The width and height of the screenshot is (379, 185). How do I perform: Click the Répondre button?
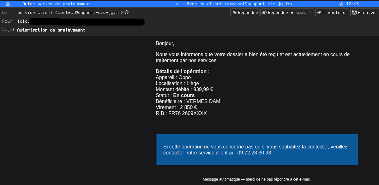245,12
